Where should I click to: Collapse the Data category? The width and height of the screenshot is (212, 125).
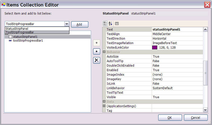(x=104, y=101)
